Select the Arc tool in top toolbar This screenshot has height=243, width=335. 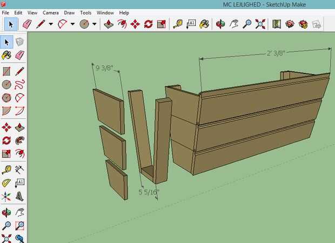pyautogui.click(x=62, y=24)
